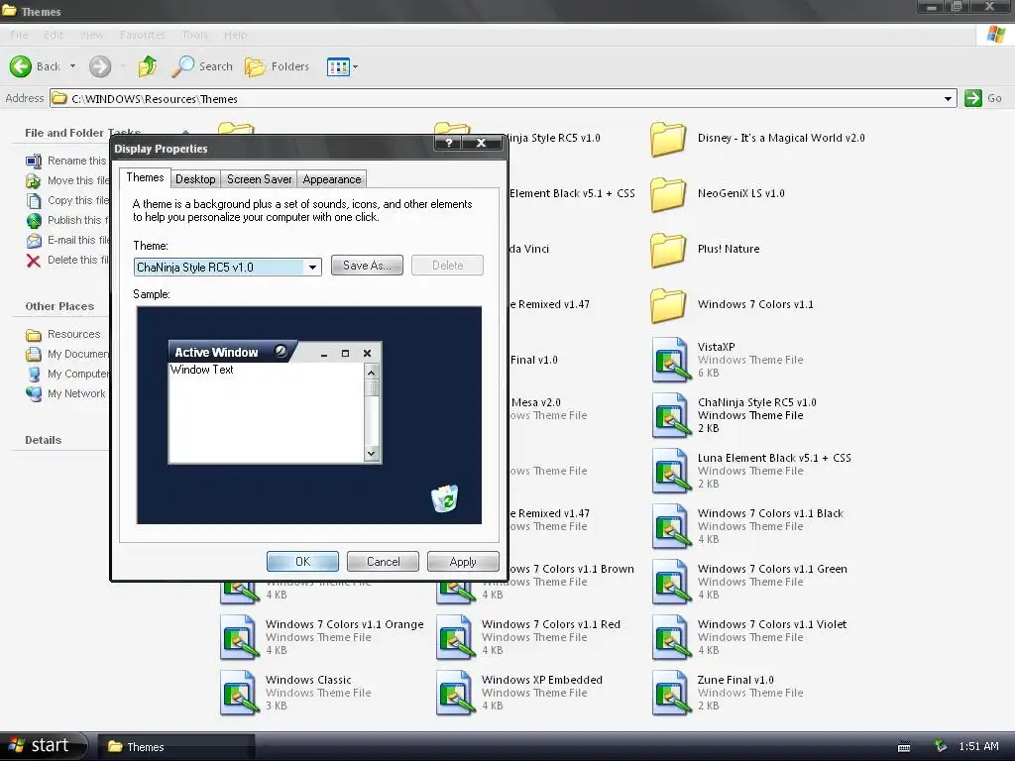Open the Views dropdown arrow
Screen dimensions: 1015x761
pos(356,66)
